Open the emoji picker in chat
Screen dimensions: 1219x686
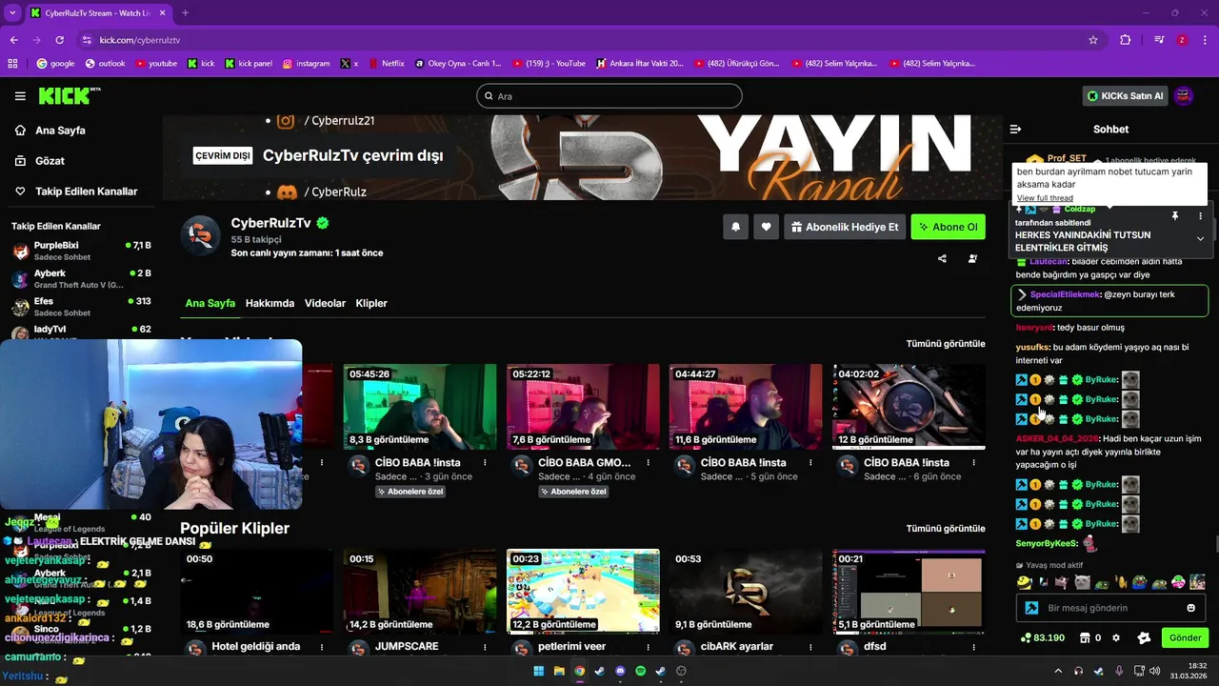1190,608
